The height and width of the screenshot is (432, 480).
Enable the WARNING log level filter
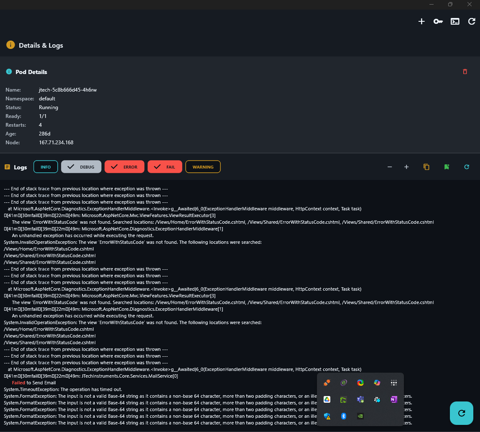click(203, 166)
